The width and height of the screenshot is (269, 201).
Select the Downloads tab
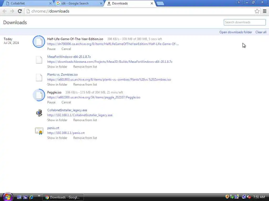pos(130,3)
